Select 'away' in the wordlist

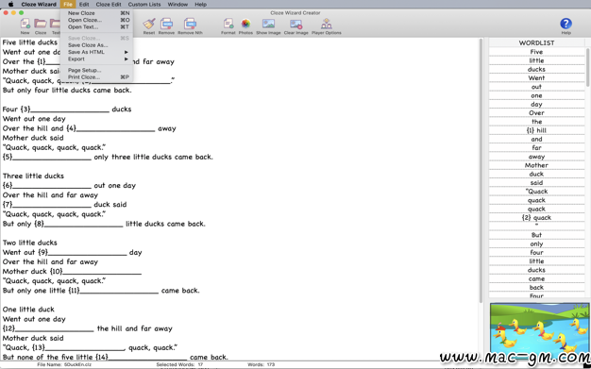coord(536,157)
